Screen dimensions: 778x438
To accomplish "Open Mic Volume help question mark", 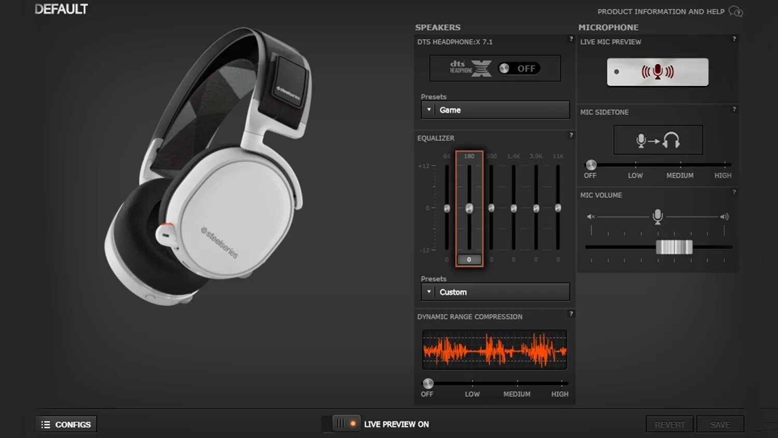I will point(734,193).
